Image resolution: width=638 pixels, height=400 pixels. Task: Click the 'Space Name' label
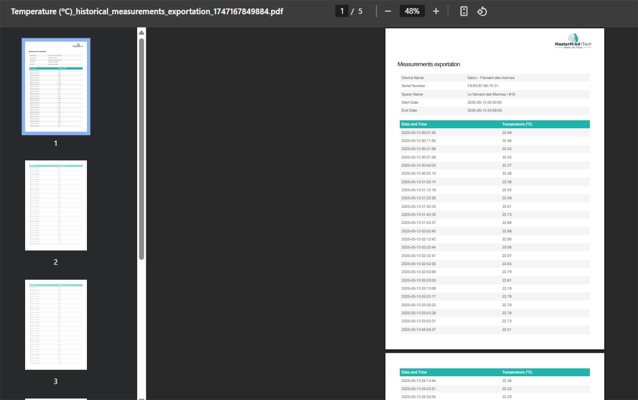pos(412,94)
